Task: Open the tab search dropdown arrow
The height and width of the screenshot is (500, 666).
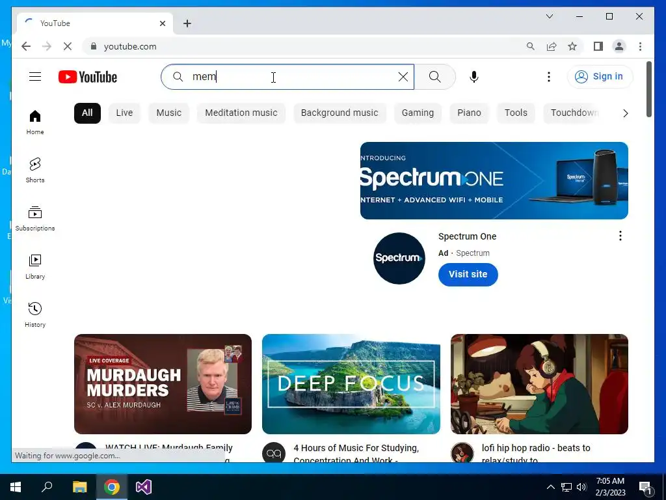Action: pyautogui.click(x=549, y=16)
